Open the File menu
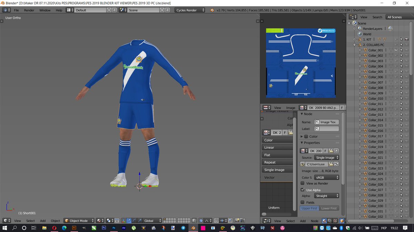 coord(17,10)
